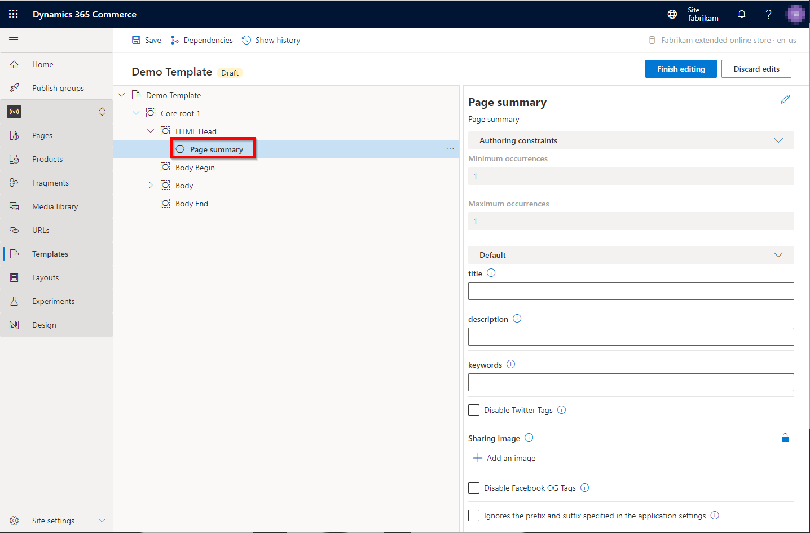
Task: Click the Site fabrikam label
Action: click(x=703, y=14)
